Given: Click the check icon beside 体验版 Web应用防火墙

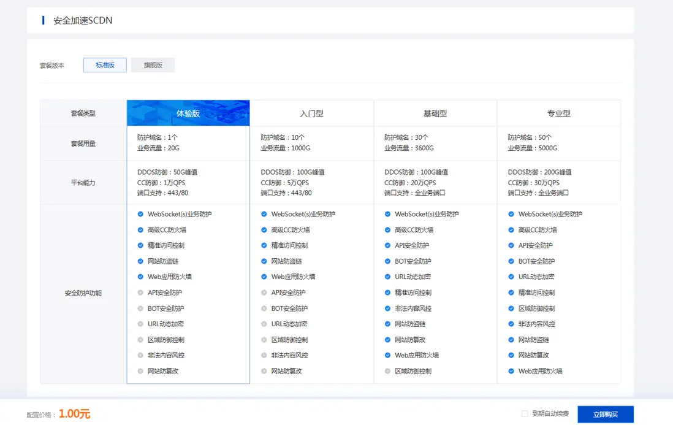Looking at the screenshot, I should coord(140,277).
